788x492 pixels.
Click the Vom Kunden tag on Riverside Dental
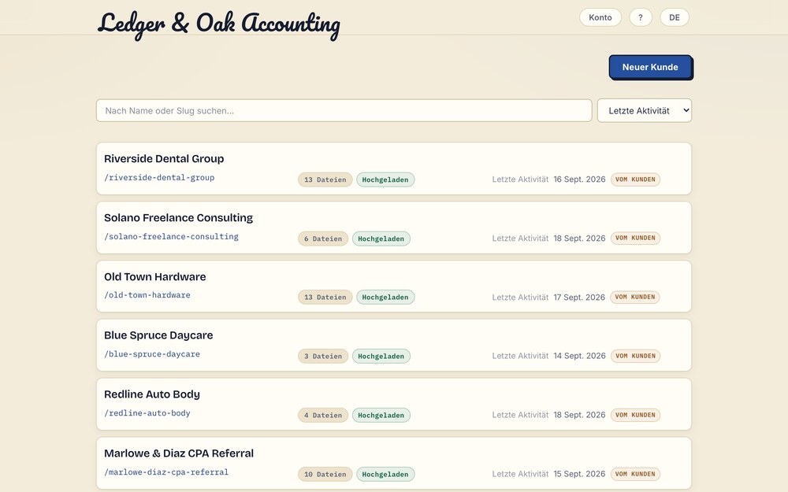click(636, 179)
